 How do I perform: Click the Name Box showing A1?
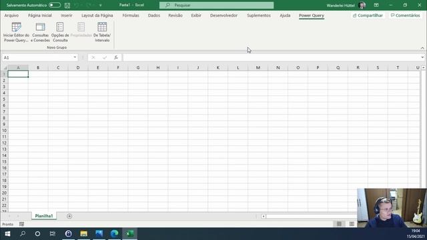[x=37, y=57]
